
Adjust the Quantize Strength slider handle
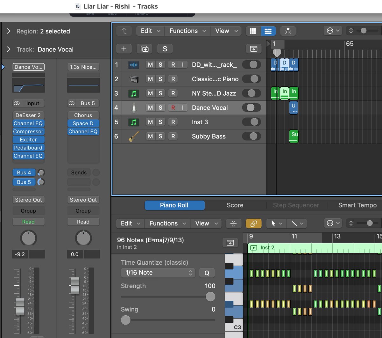pyautogui.click(x=210, y=297)
